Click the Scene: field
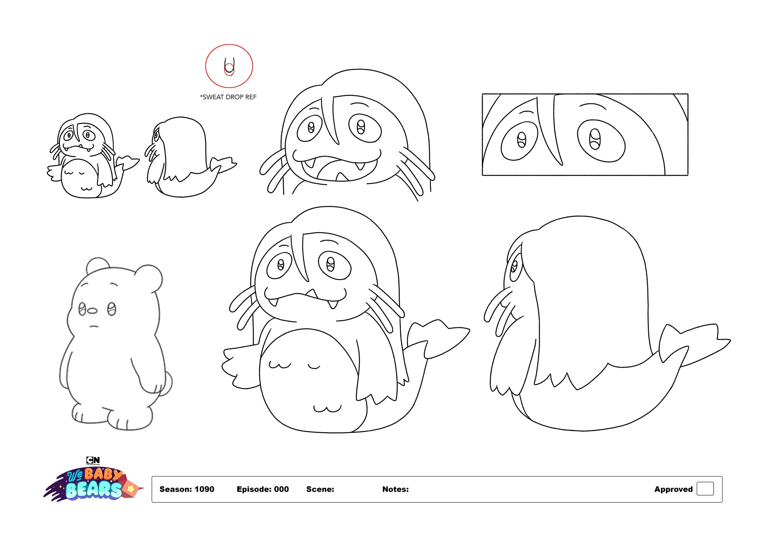The height and width of the screenshot is (535, 768). coord(320,489)
